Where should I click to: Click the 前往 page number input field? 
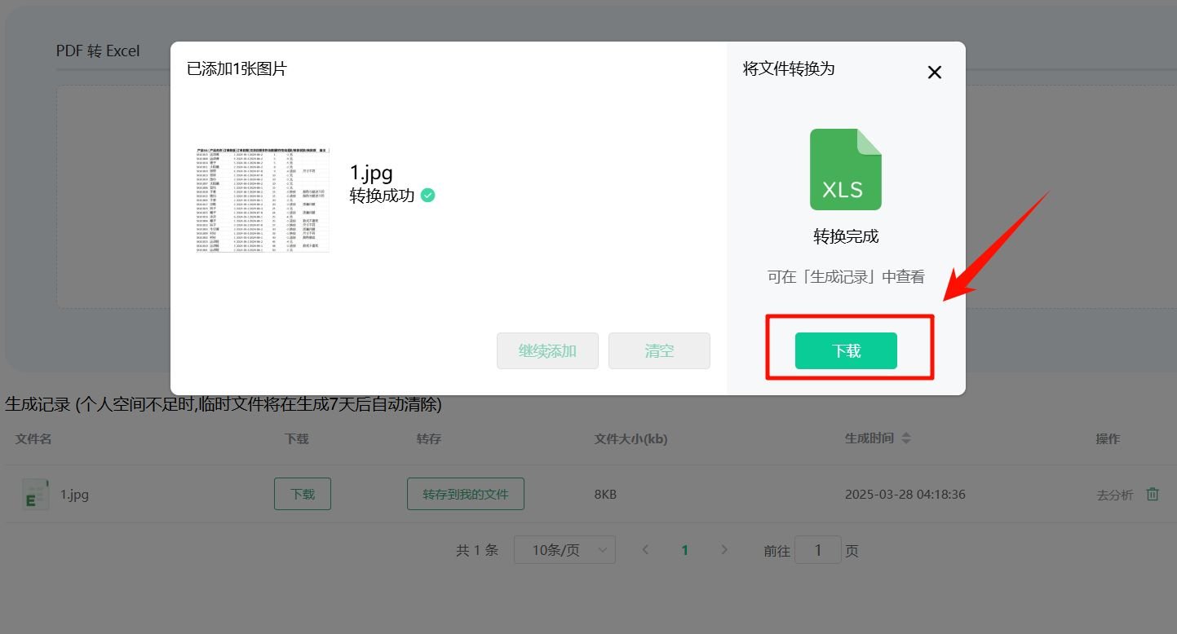tap(818, 549)
